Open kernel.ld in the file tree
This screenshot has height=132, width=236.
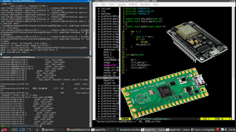109,75
